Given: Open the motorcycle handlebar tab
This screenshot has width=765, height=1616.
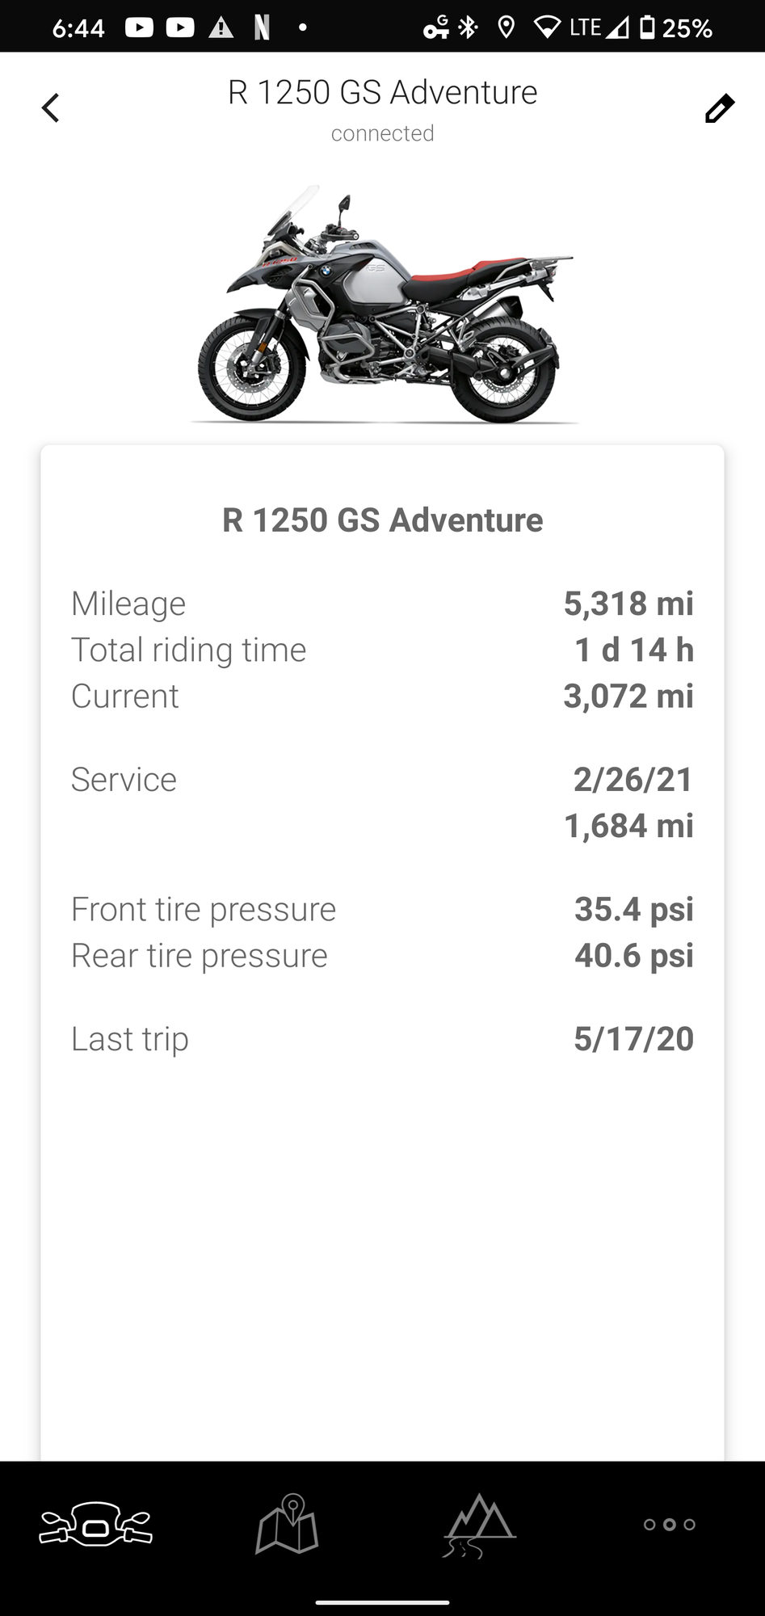Looking at the screenshot, I should point(96,1524).
